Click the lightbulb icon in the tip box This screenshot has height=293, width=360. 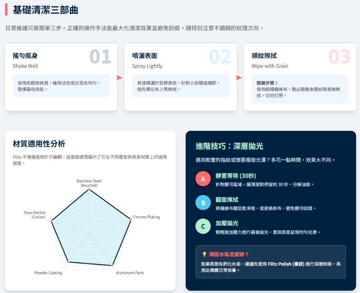[204, 255]
